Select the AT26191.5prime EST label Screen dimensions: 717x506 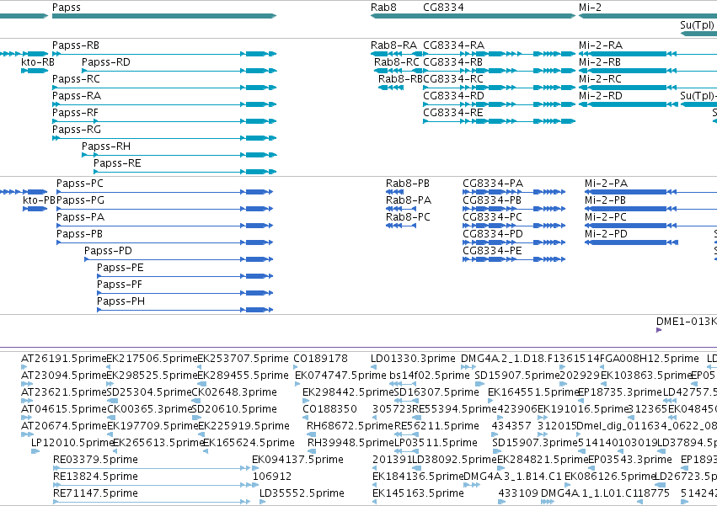pos(63,359)
